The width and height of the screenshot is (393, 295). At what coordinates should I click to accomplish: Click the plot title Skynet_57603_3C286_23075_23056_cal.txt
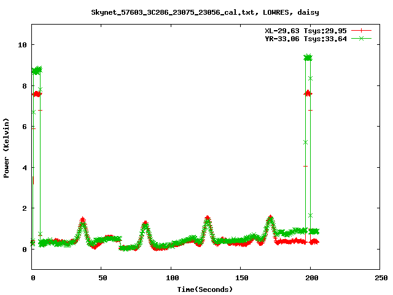(x=174, y=12)
